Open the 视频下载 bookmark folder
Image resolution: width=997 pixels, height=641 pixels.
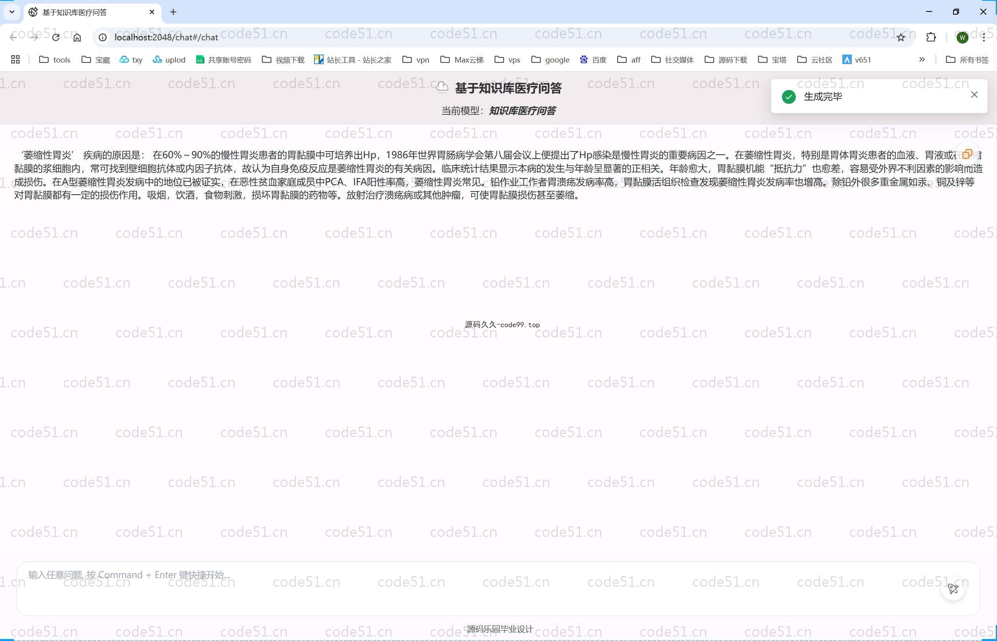283,59
